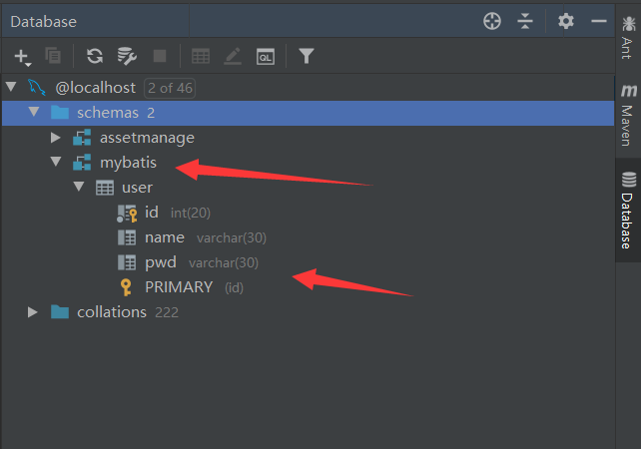This screenshot has height=449, width=641.
Task: Click the user table grid icon
Action: click(x=105, y=188)
